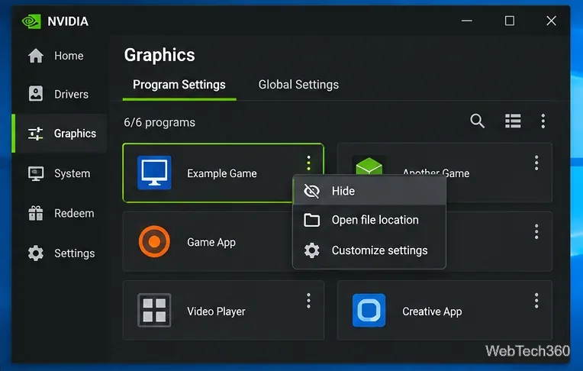
Task: Minimize the NVIDIA window
Action: (467, 21)
